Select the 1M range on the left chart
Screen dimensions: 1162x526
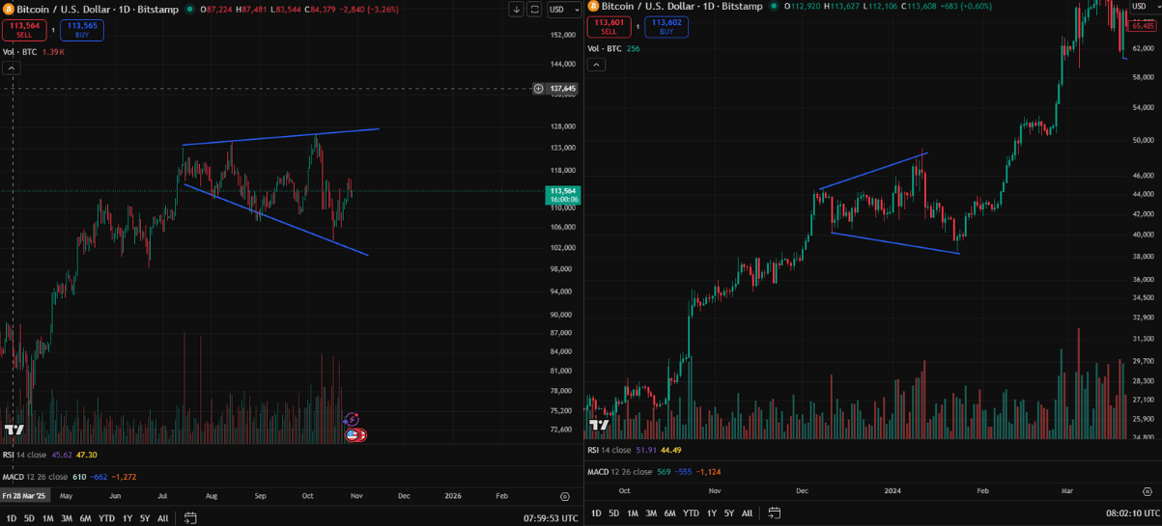click(x=47, y=518)
